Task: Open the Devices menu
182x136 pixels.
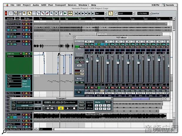Action: [72, 5]
